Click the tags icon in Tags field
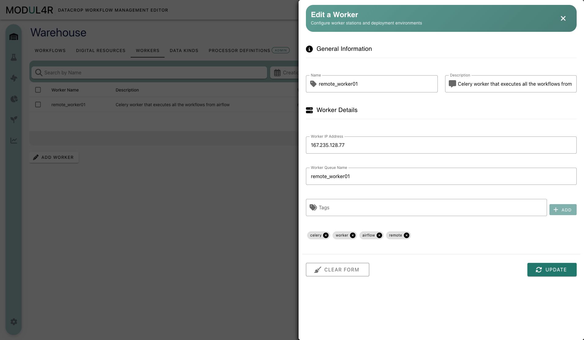The height and width of the screenshot is (340, 584). [x=313, y=207]
